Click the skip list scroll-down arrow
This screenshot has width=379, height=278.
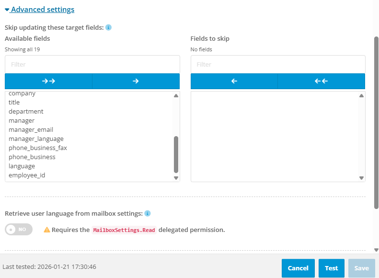coord(362,178)
